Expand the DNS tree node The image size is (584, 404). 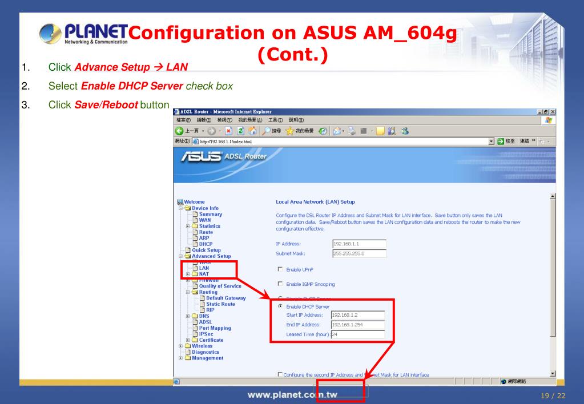tap(188, 316)
